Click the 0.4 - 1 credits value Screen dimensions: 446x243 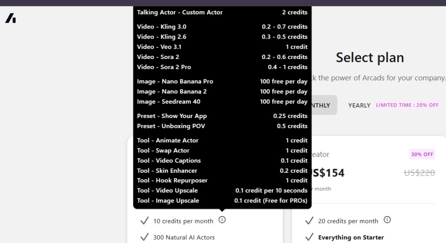[x=287, y=67]
